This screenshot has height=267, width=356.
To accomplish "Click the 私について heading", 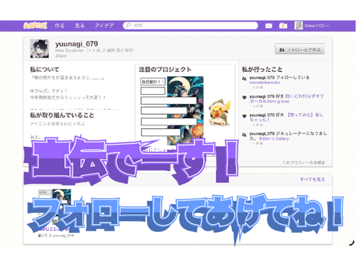I will pos(44,70).
